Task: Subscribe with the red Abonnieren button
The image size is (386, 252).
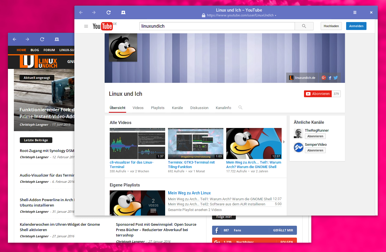Action: (318, 94)
